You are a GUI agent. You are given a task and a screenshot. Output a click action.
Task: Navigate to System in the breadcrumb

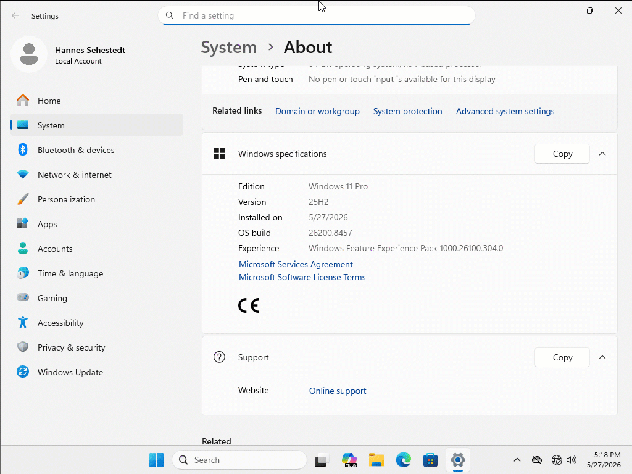point(228,47)
